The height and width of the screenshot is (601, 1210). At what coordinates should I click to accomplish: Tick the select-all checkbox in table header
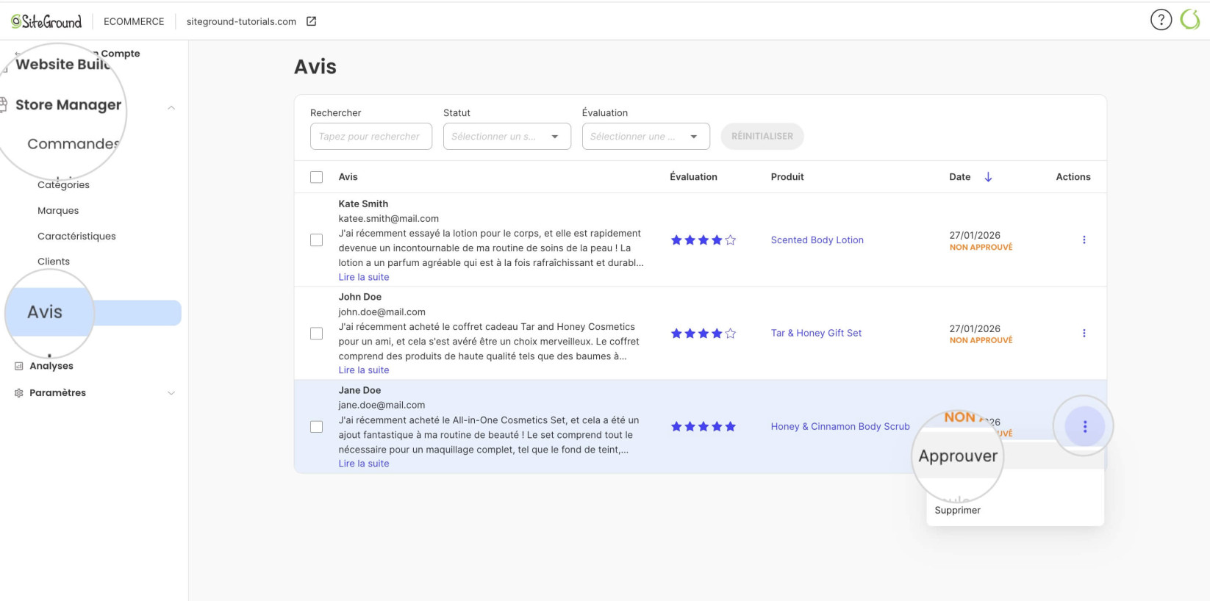click(x=316, y=177)
